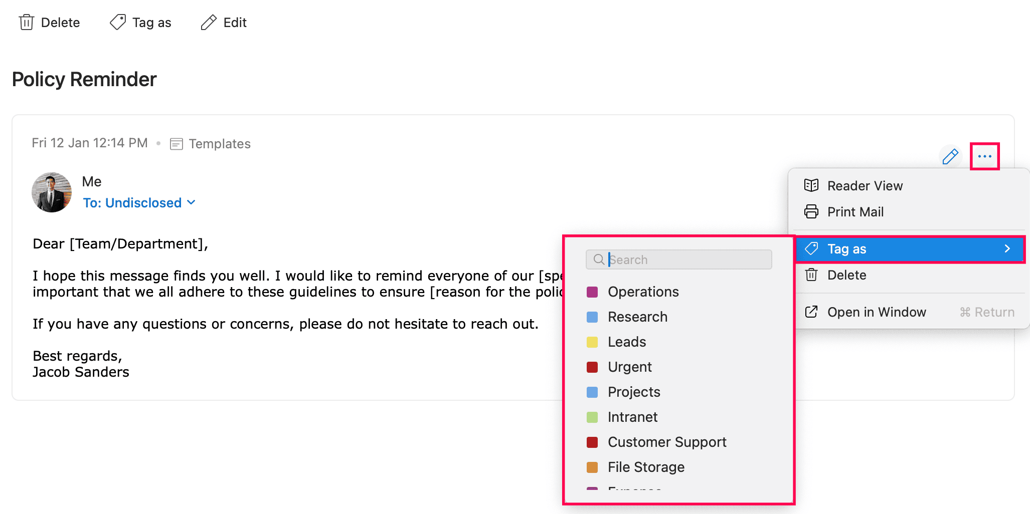The image size is (1030, 514).
Task: Click the orange File Storage swatch
Action: 592,467
